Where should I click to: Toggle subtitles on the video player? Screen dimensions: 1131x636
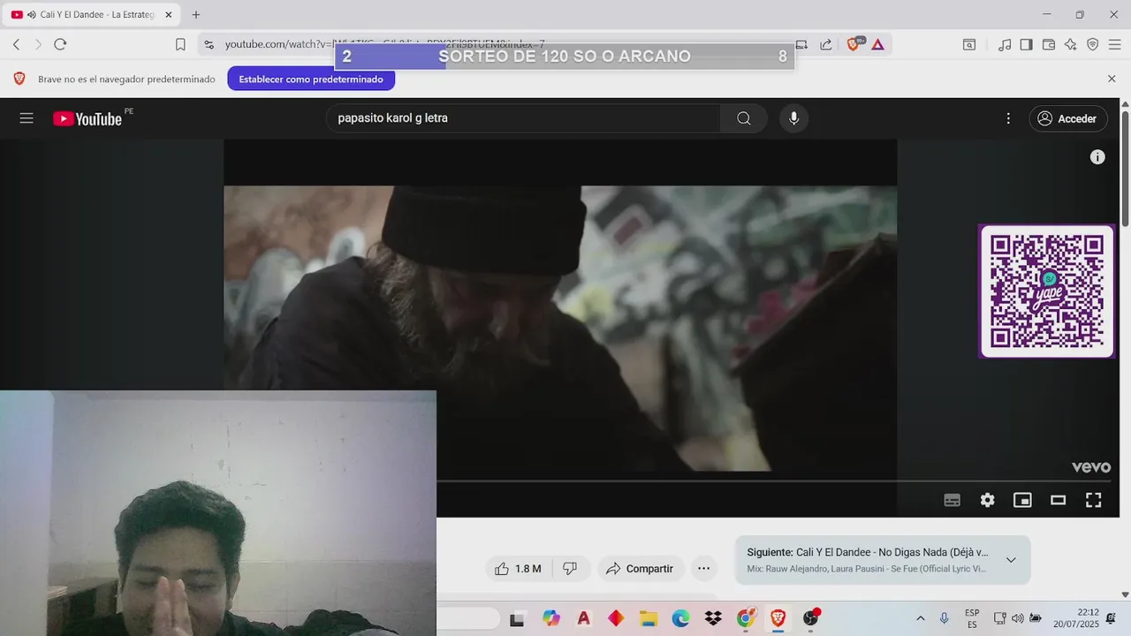952,500
